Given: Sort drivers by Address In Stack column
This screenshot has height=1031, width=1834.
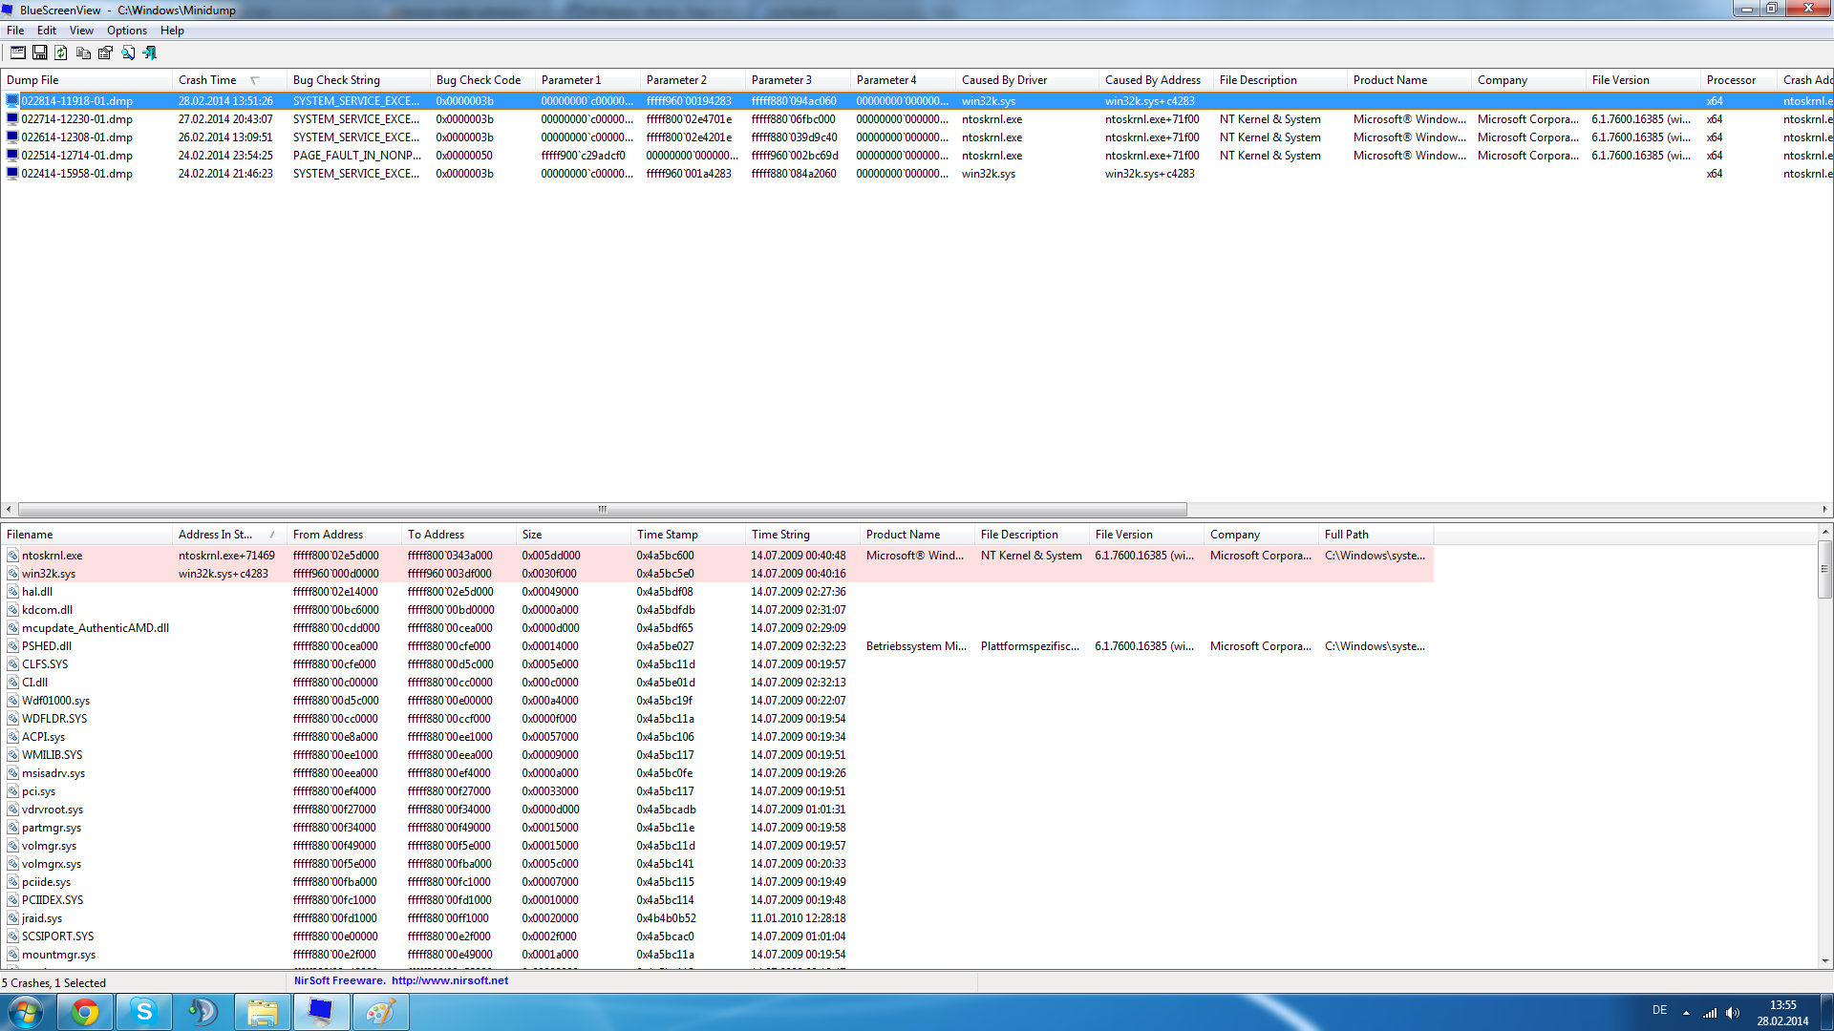Looking at the screenshot, I should click(x=216, y=535).
